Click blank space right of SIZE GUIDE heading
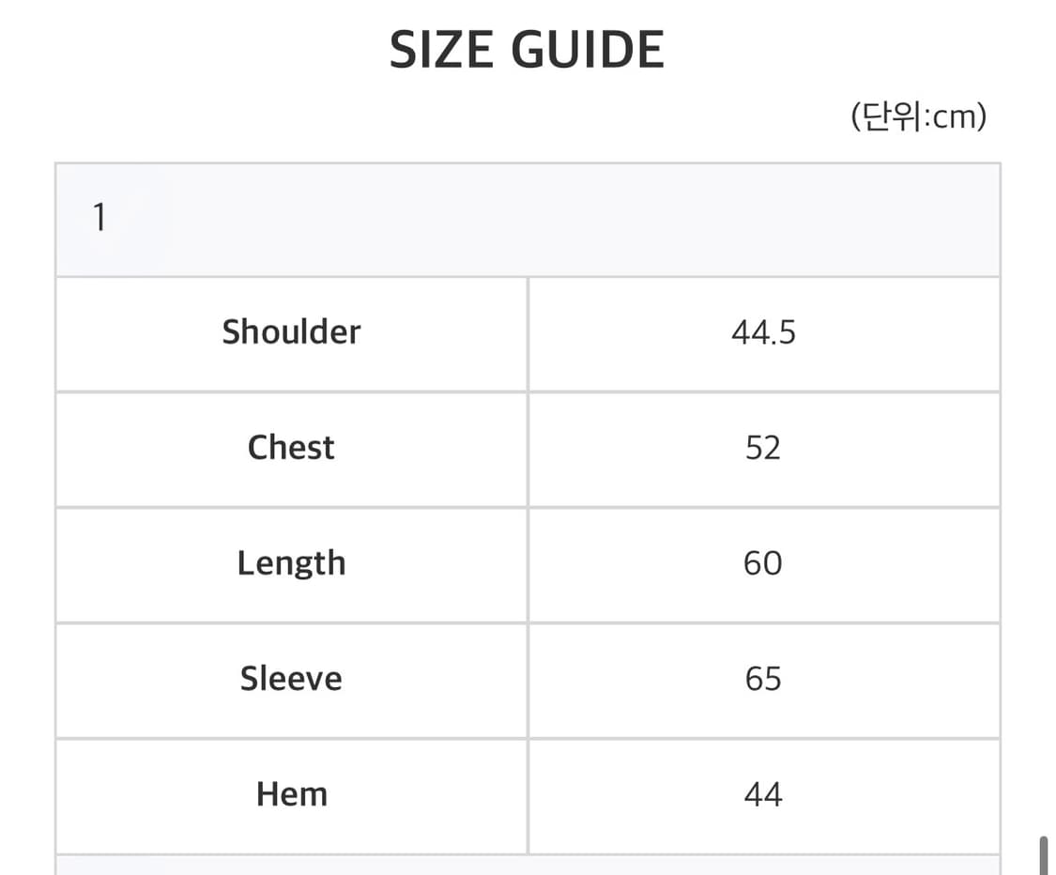Viewport: 1056px width, 875px height. [845, 51]
